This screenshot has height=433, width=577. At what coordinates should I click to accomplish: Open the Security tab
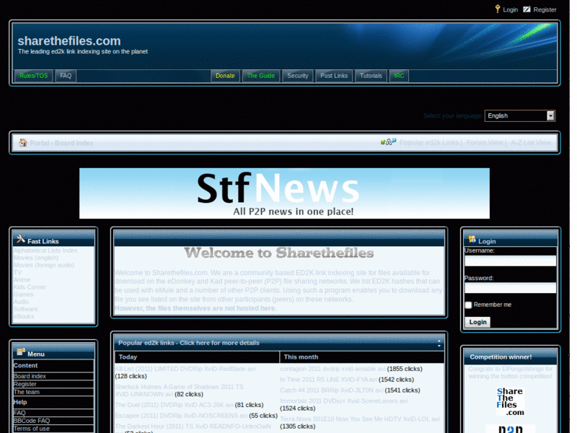[298, 76]
